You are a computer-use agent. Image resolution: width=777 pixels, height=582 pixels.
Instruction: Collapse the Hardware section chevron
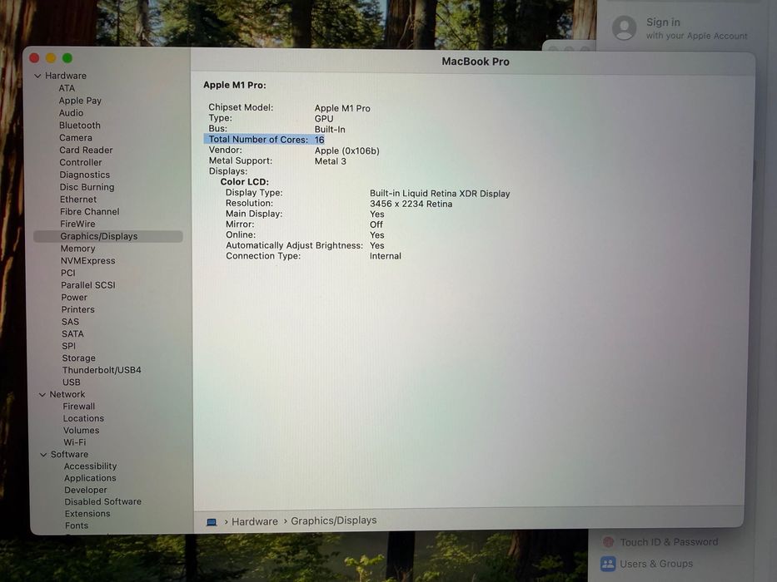click(37, 76)
